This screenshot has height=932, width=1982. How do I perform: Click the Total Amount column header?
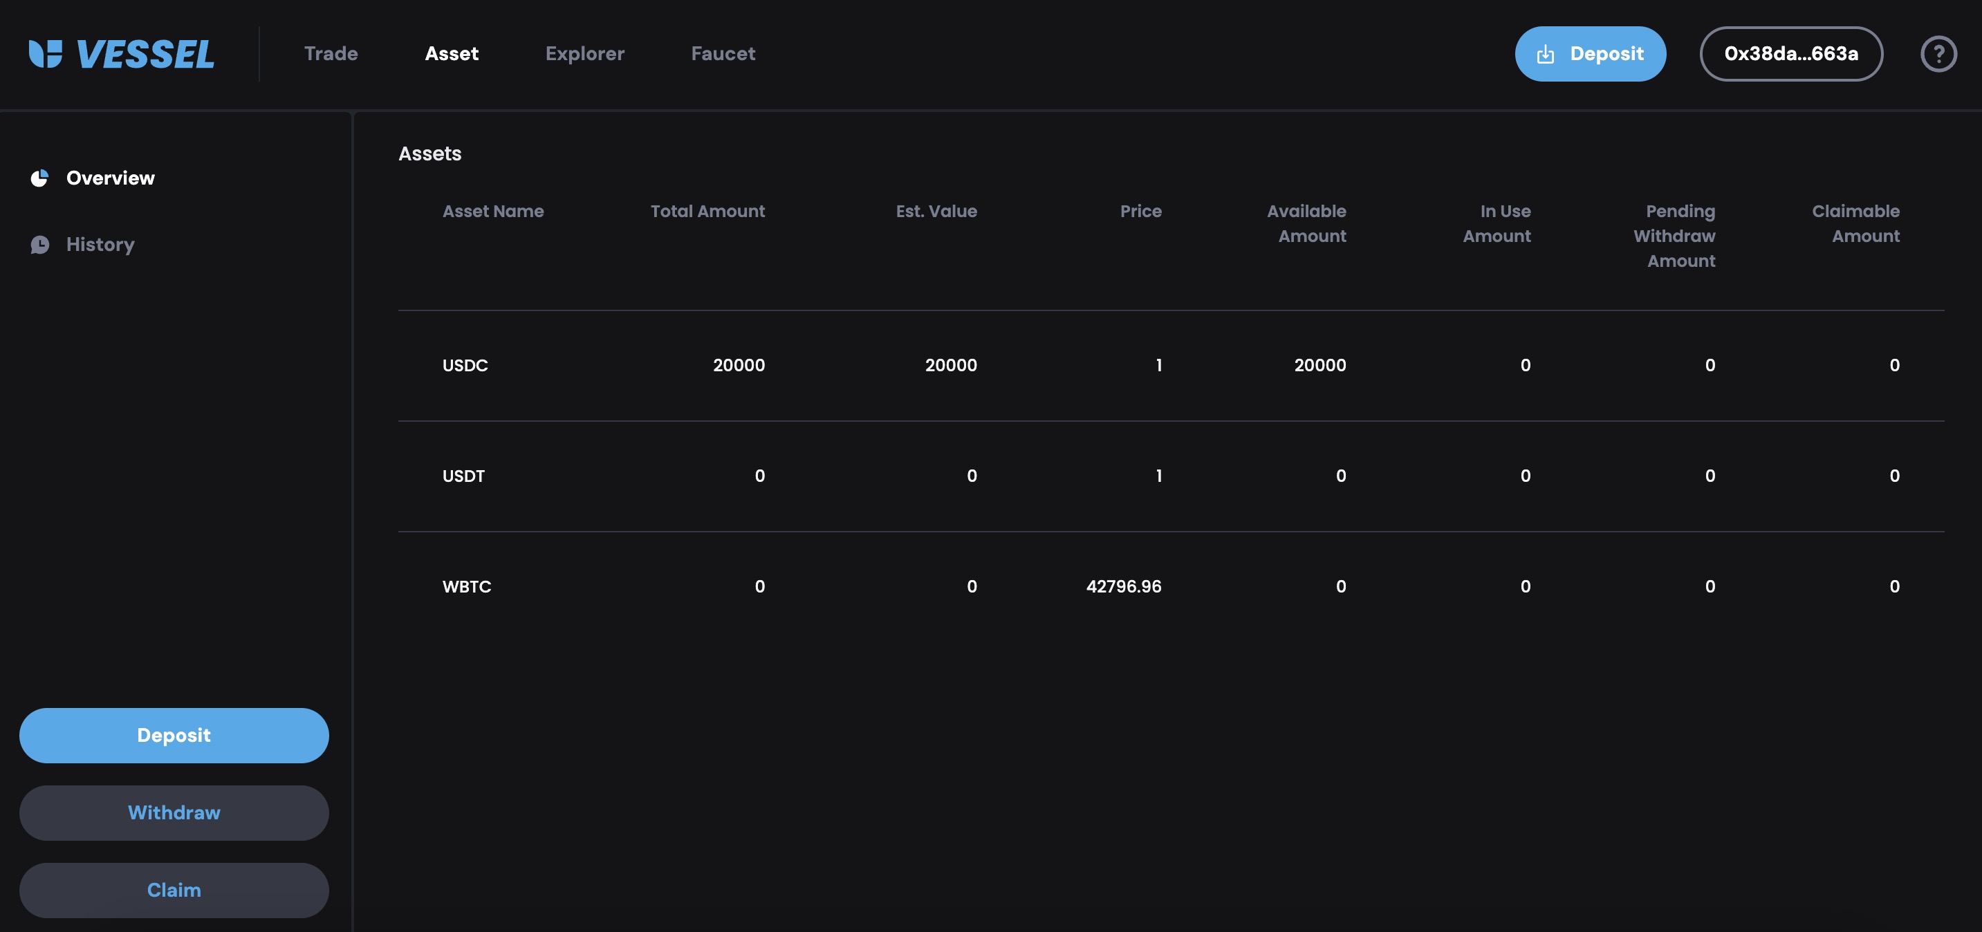point(707,212)
